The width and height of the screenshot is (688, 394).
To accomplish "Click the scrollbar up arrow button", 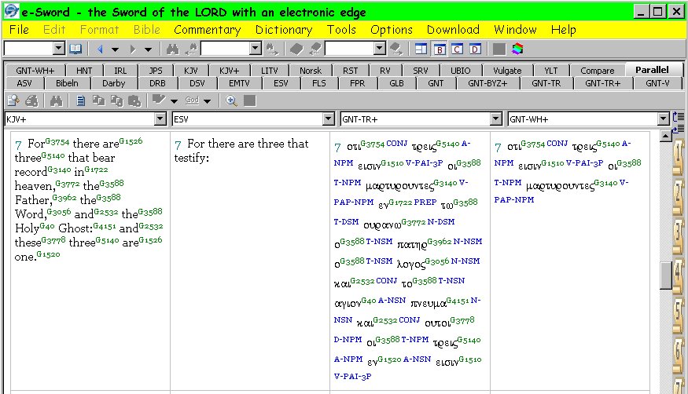I will [666, 136].
